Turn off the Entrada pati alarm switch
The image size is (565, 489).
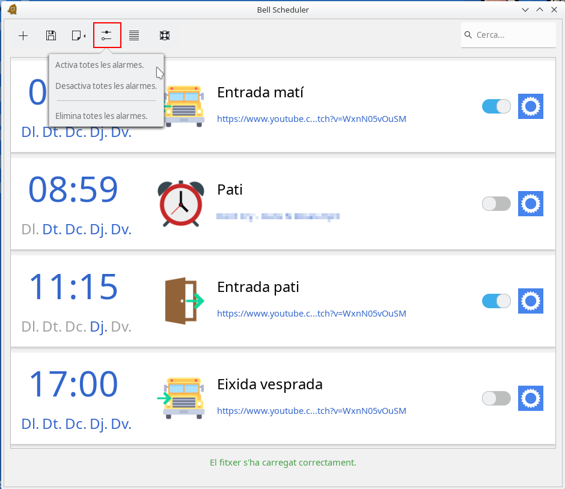(496, 301)
